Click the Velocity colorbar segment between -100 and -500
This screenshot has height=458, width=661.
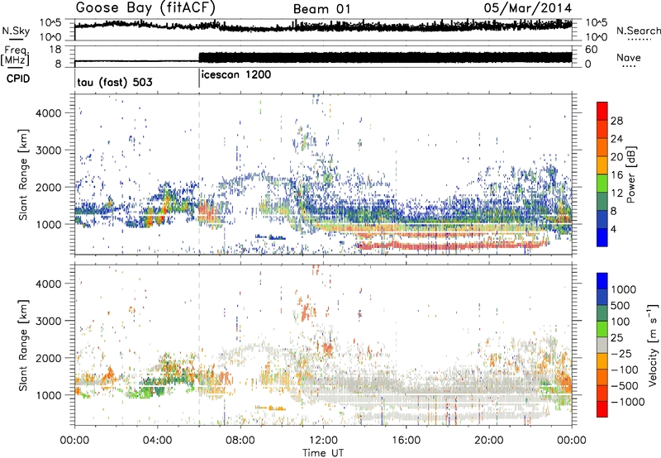602,377
